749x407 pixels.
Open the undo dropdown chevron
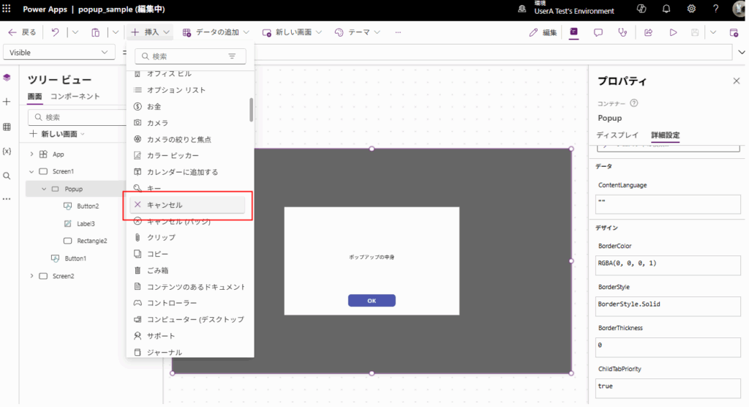pos(75,32)
